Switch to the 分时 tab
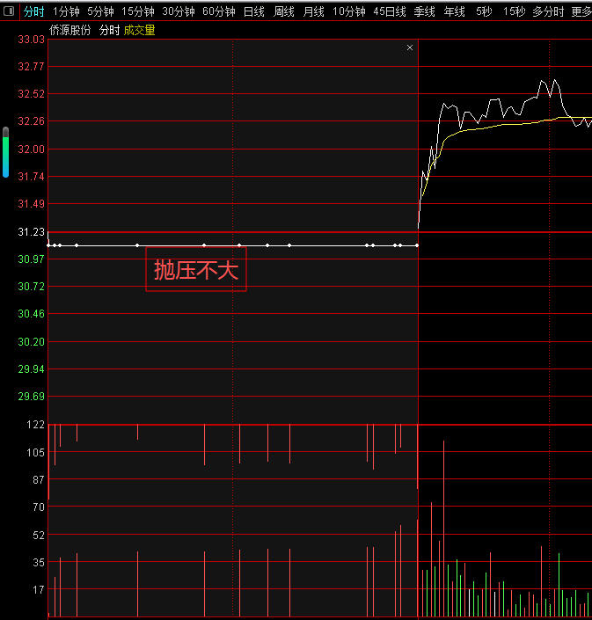Screen dimensions: 592x620 [x=33, y=11]
